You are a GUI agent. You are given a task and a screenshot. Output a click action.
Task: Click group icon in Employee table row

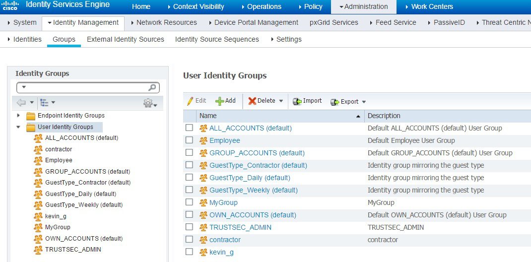coord(203,140)
